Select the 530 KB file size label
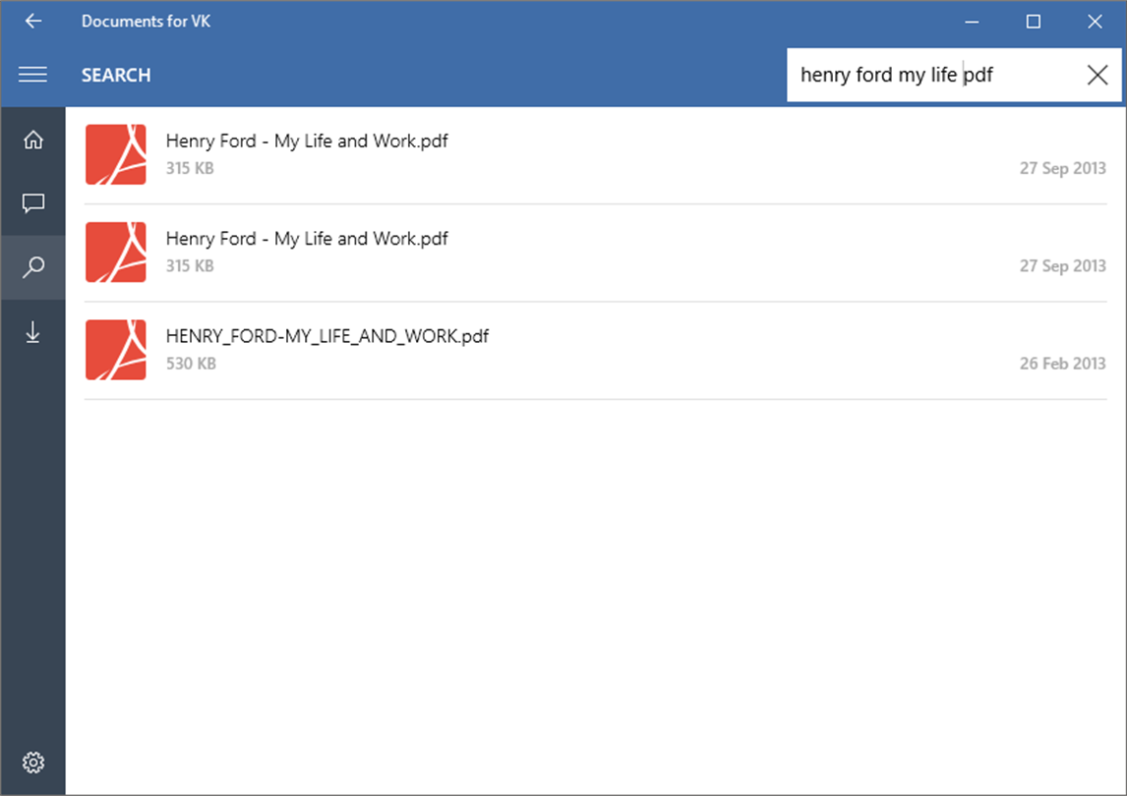Image resolution: width=1127 pixels, height=796 pixels. [191, 364]
